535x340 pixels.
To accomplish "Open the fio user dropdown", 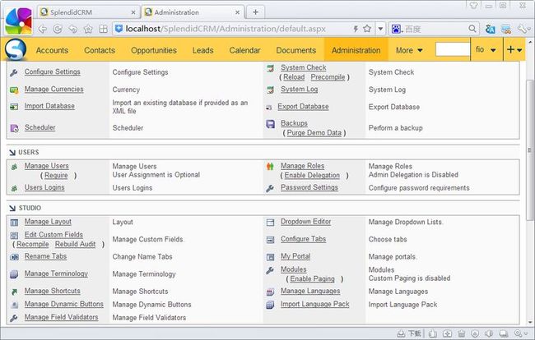I will click(x=486, y=50).
